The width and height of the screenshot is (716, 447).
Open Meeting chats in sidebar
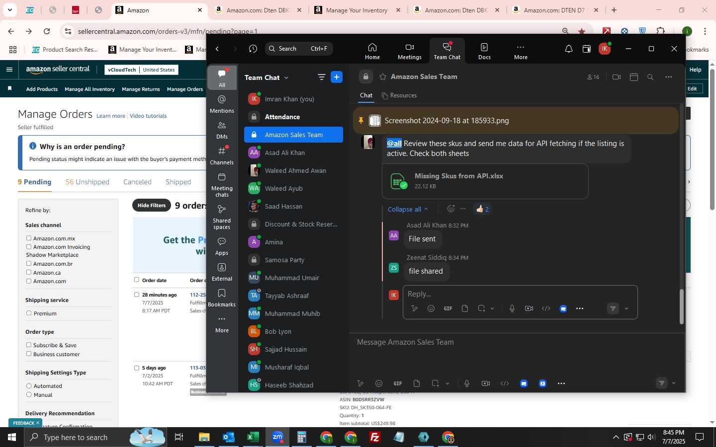point(222,185)
